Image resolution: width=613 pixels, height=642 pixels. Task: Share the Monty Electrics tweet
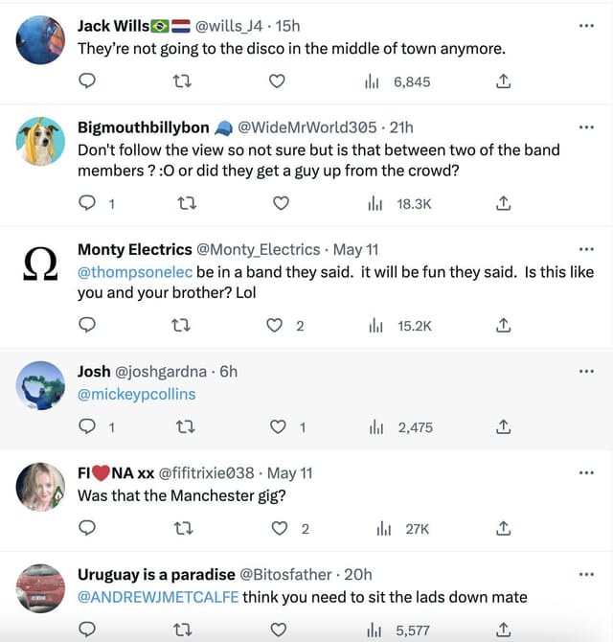[503, 326]
